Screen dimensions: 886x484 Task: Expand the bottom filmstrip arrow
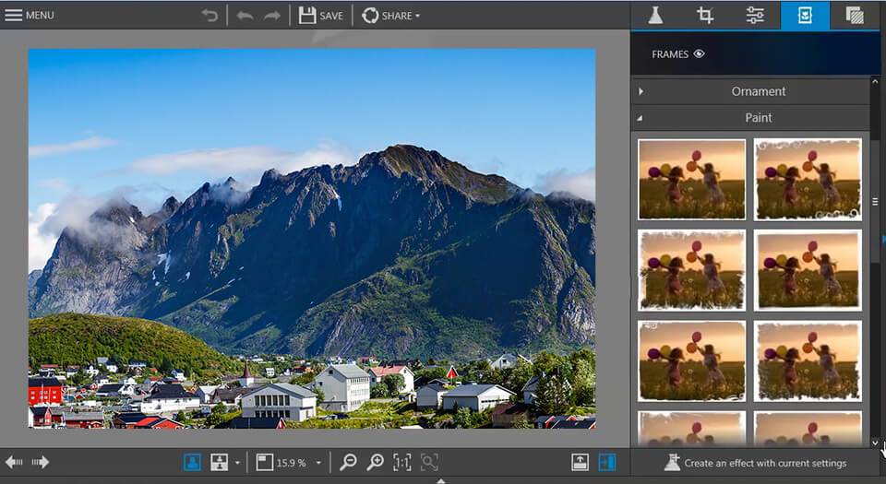tap(441, 481)
